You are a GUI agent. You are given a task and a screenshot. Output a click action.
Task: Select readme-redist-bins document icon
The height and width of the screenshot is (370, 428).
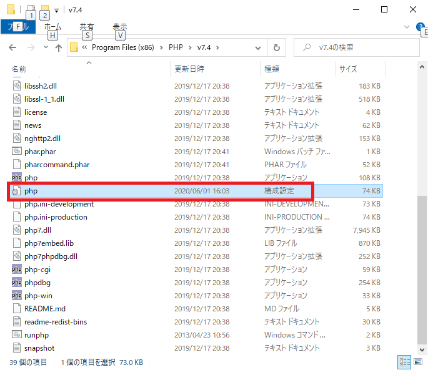(x=17, y=321)
